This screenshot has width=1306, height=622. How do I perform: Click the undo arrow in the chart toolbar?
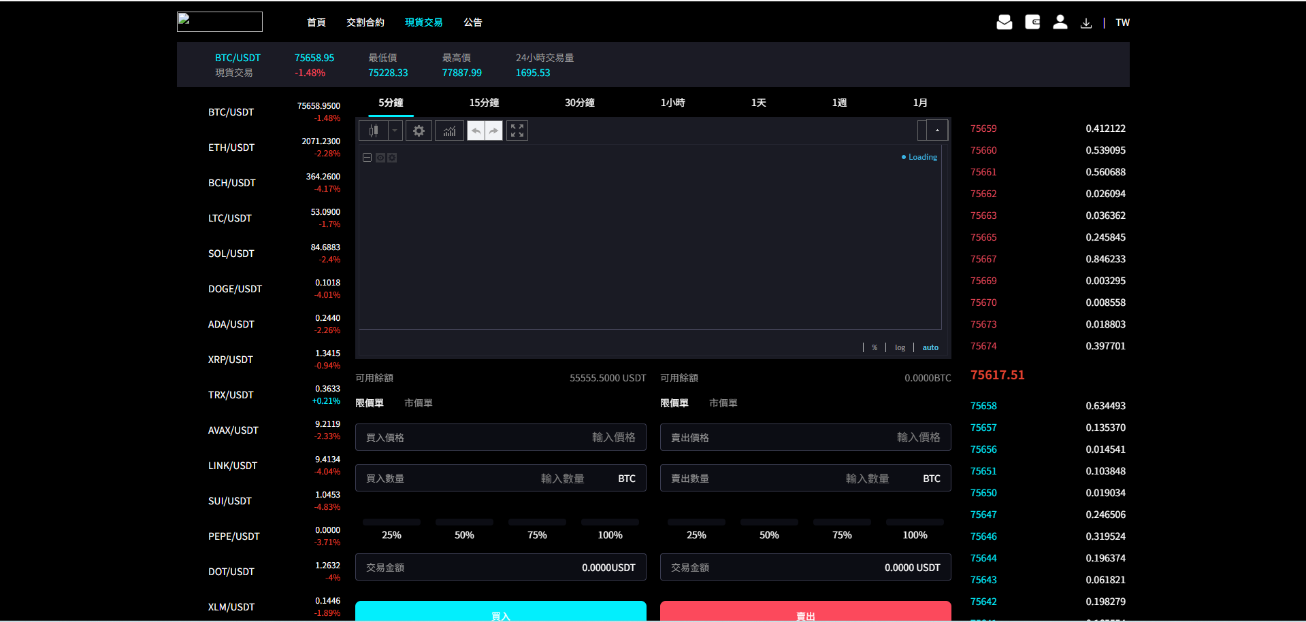click(476, 131)
